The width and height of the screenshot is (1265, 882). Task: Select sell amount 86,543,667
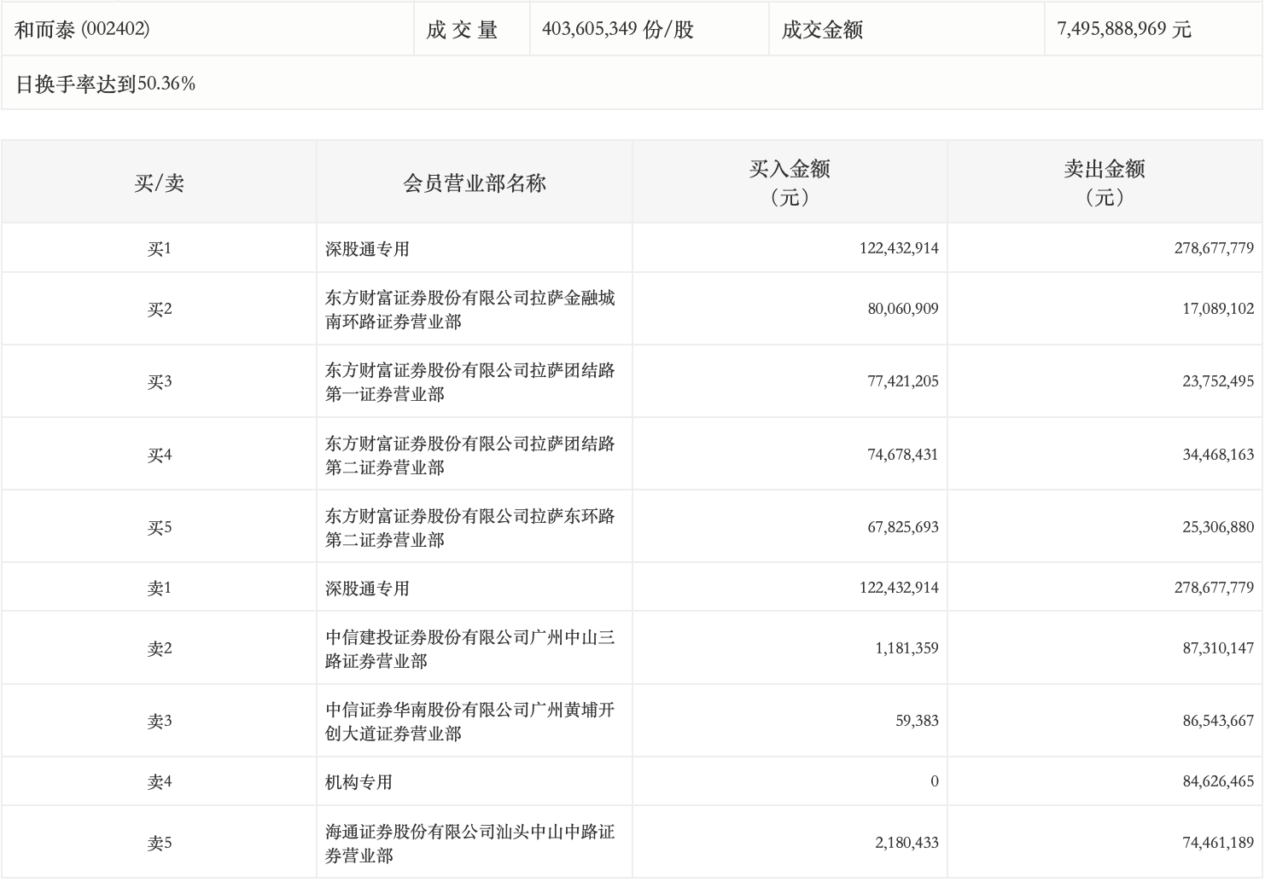pos(1218,722)
